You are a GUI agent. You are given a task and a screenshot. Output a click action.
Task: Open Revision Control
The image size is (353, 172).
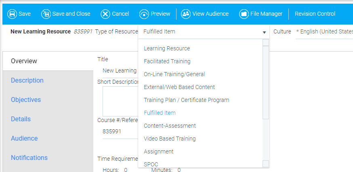(x=315, y=14)
